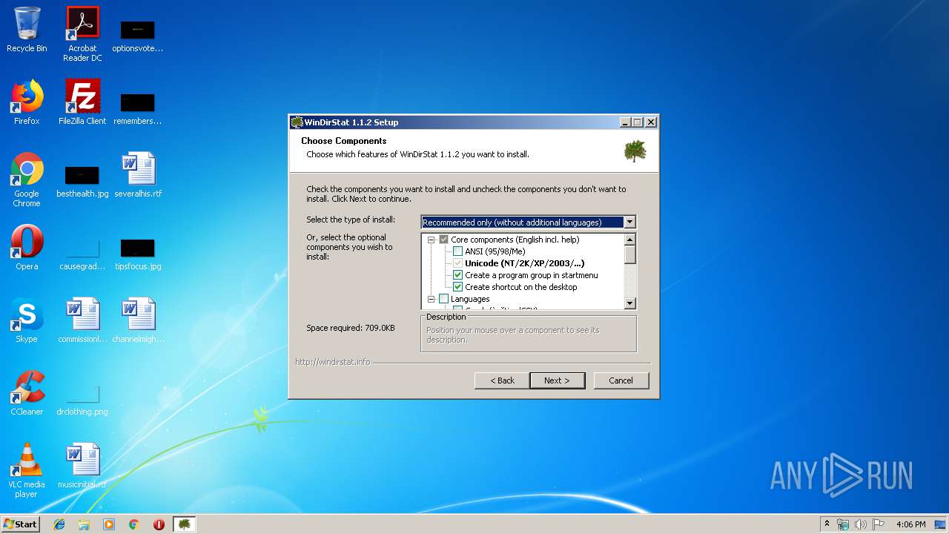This screenshot has width=949, height=534.
Task: Open Firefox desktop shortcut
Action: 27,102
